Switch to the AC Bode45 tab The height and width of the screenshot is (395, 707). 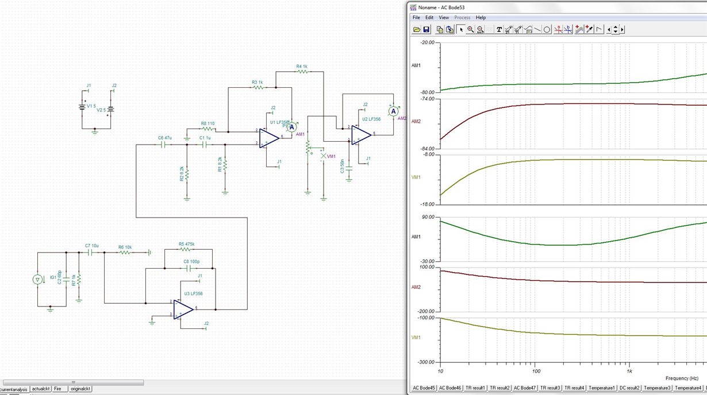tap(424, 388)
